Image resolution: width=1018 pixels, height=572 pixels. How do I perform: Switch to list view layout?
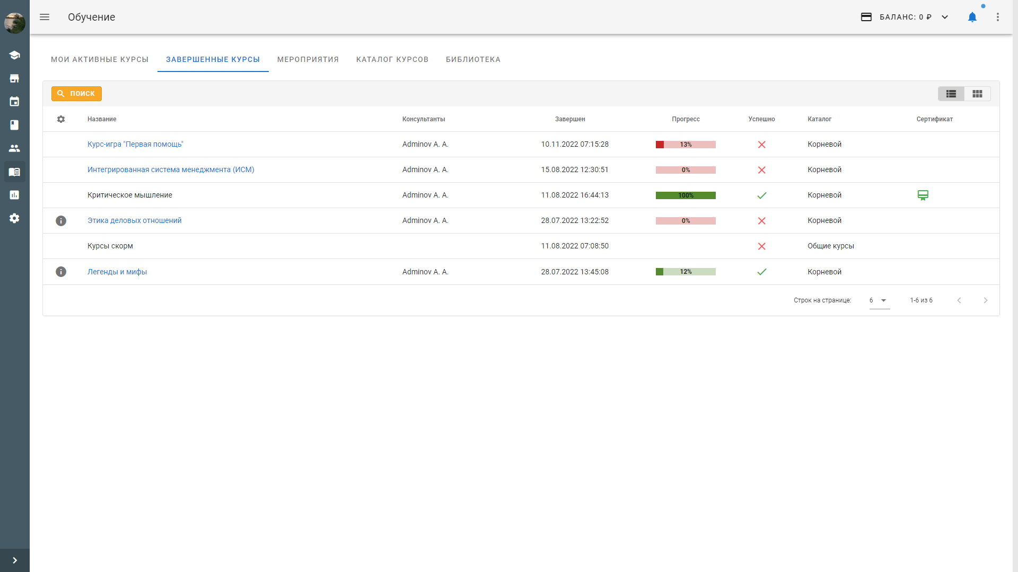pyautogui.click(x=951, y=94)
